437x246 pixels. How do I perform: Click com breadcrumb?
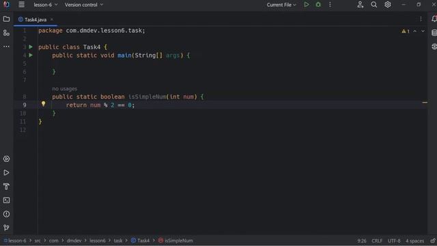[x=53, y=241]
